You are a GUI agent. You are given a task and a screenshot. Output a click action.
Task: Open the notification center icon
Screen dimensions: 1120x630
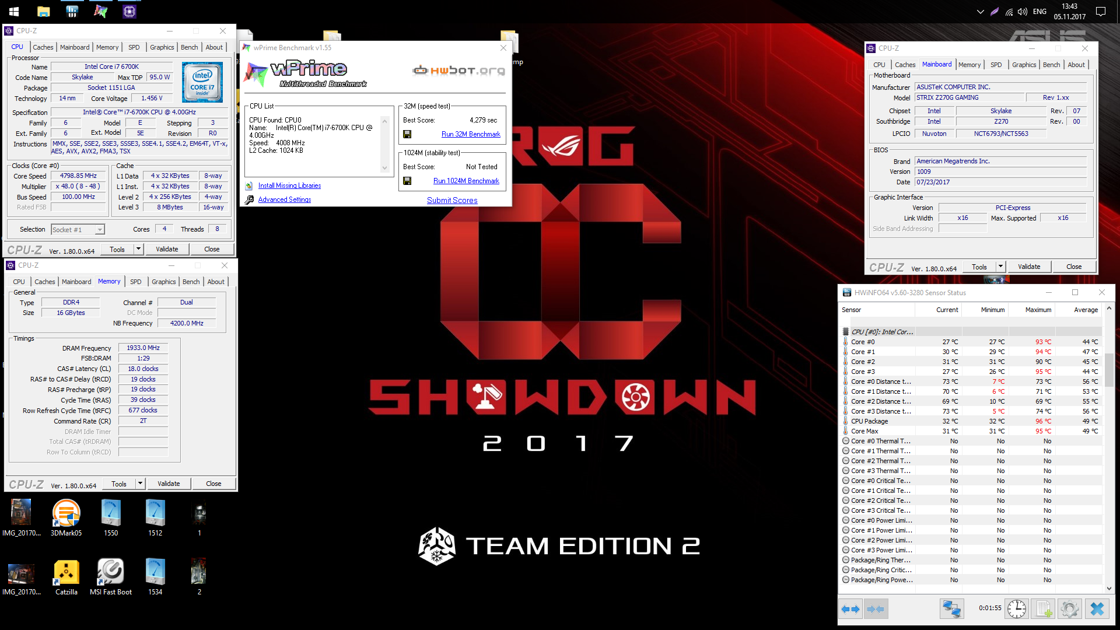[x=1101, y=12]
